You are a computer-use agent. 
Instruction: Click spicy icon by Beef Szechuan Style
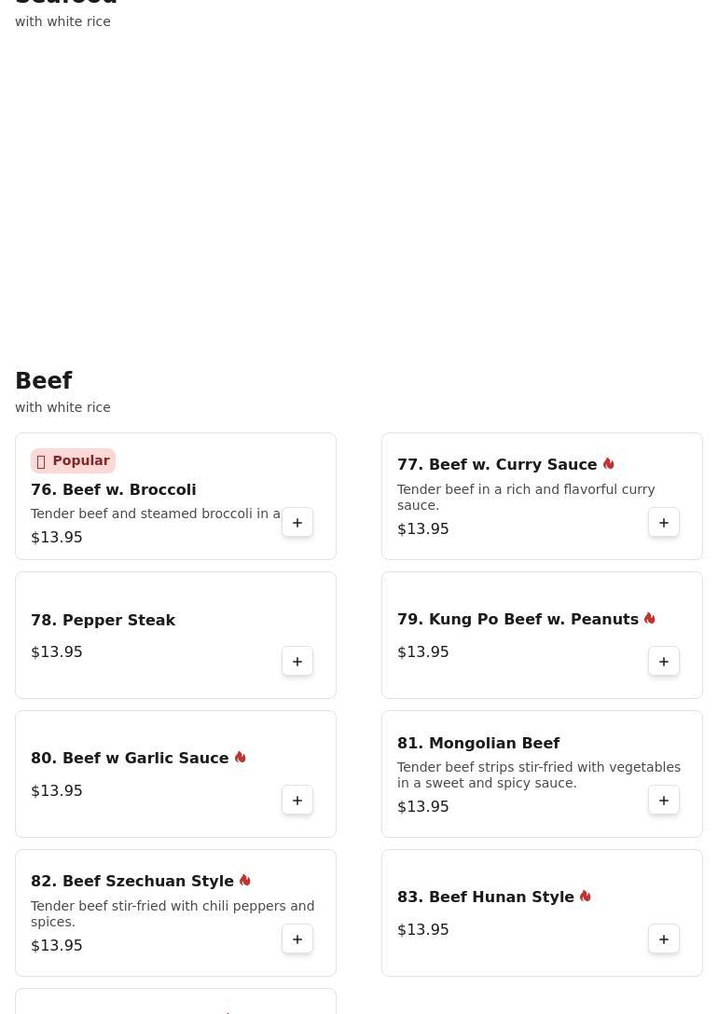click(244, 881)
